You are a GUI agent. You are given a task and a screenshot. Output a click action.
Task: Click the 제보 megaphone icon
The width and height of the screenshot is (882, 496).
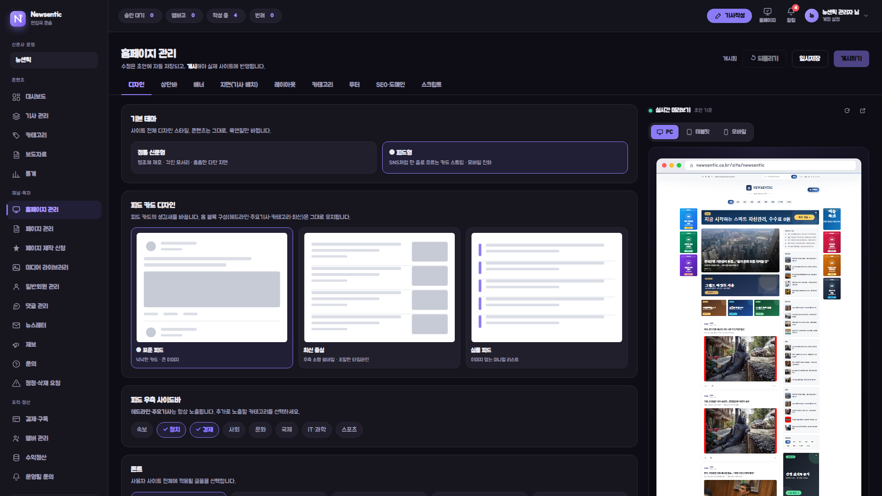pos(16,345)
